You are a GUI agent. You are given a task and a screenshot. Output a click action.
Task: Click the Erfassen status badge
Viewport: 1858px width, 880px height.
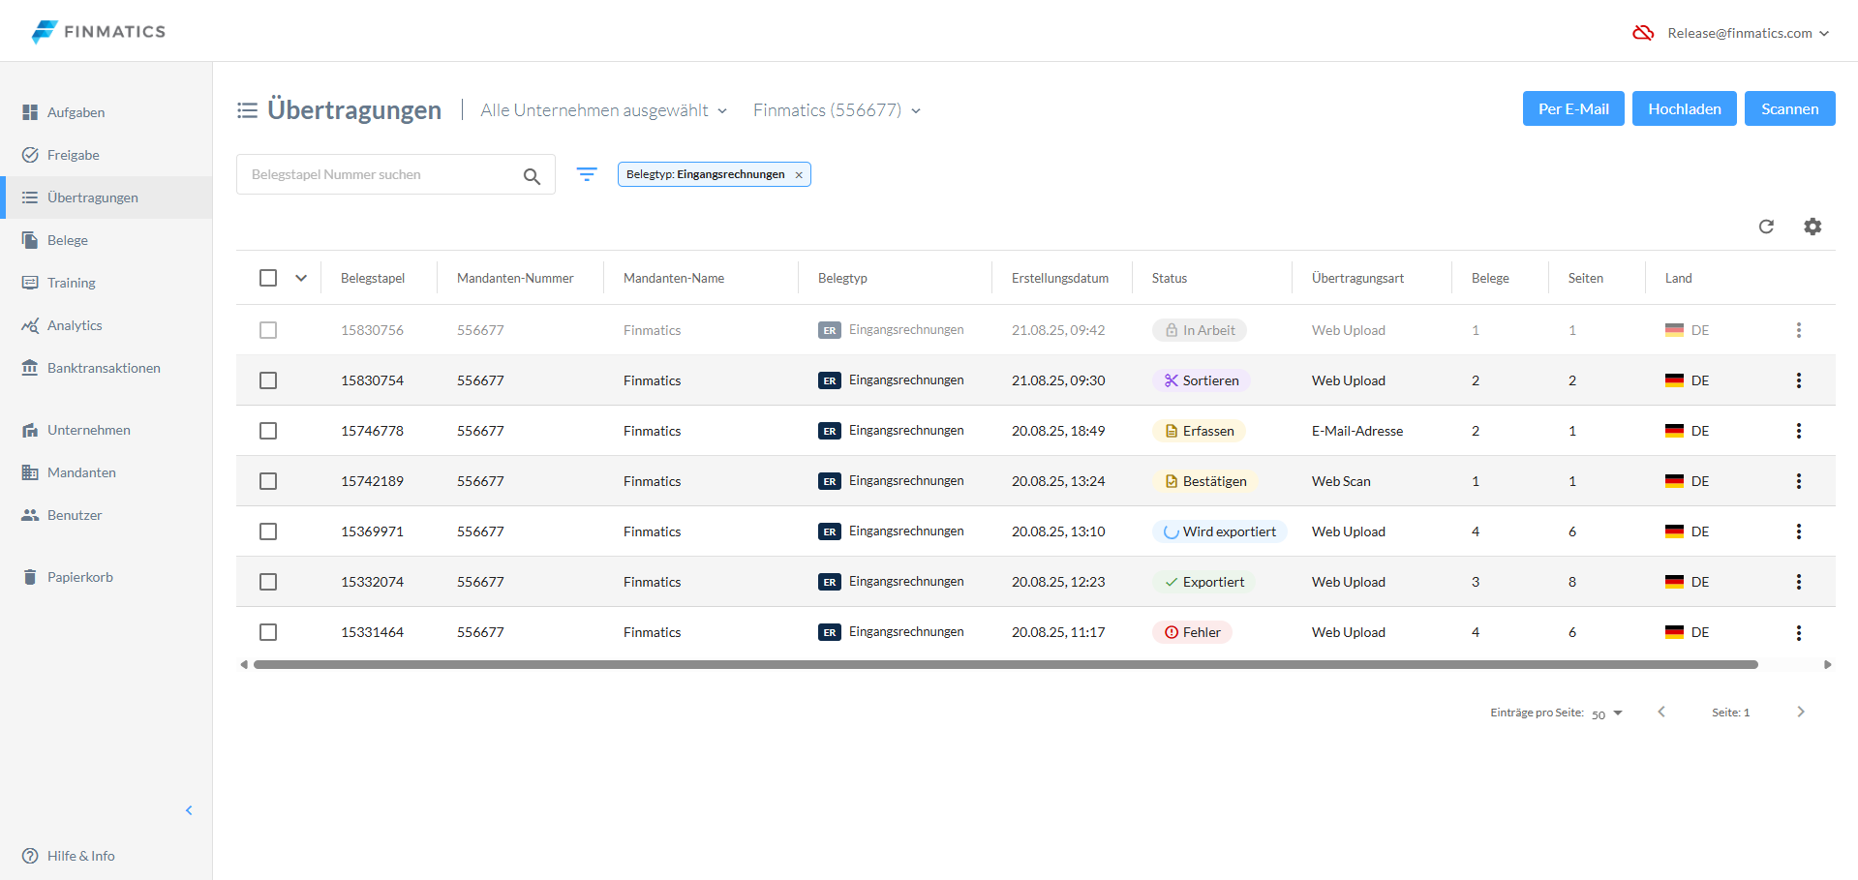coord(1199,431)
